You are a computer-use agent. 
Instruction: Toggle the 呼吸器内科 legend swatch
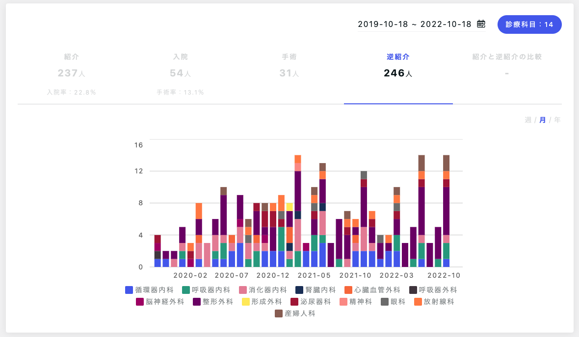(186, 290)
